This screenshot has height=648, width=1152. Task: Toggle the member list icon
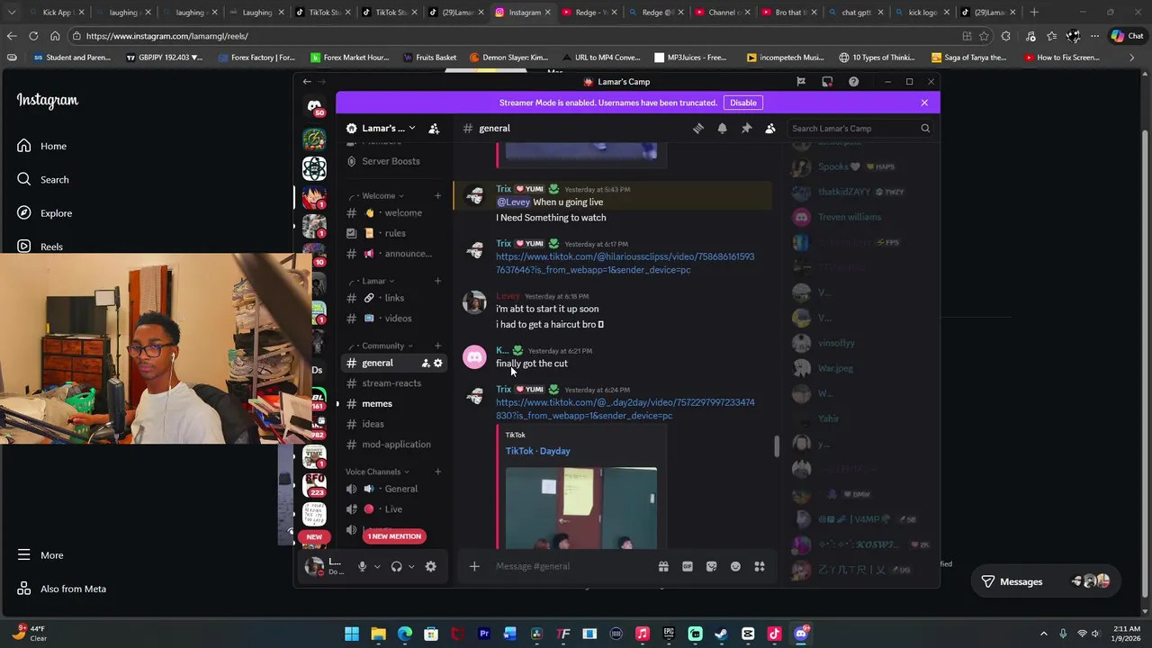pos(770,129)
